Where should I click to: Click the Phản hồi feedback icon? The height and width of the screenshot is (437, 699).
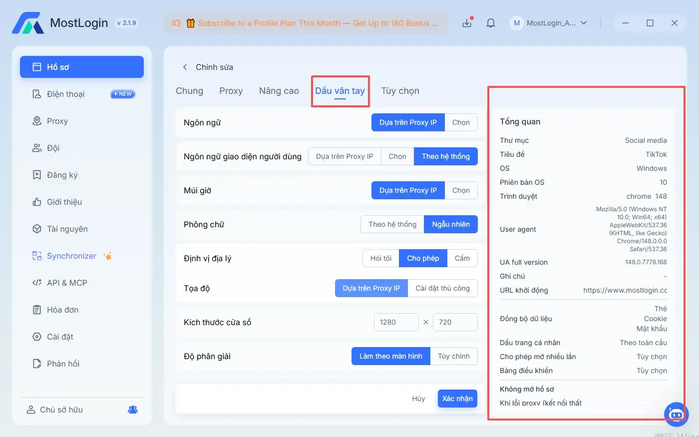click(36, 364)
